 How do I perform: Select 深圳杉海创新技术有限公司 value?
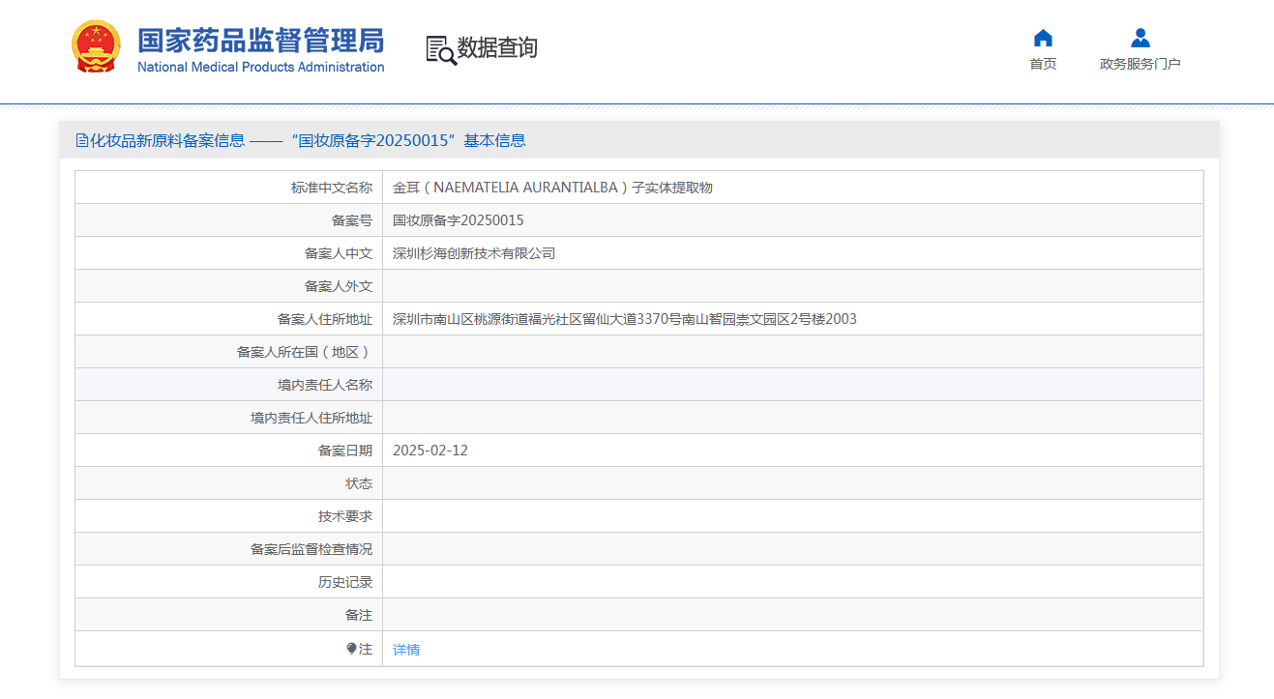pos(474,253)
